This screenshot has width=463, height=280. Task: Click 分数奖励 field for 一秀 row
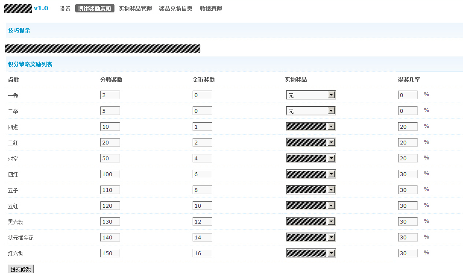110,95
